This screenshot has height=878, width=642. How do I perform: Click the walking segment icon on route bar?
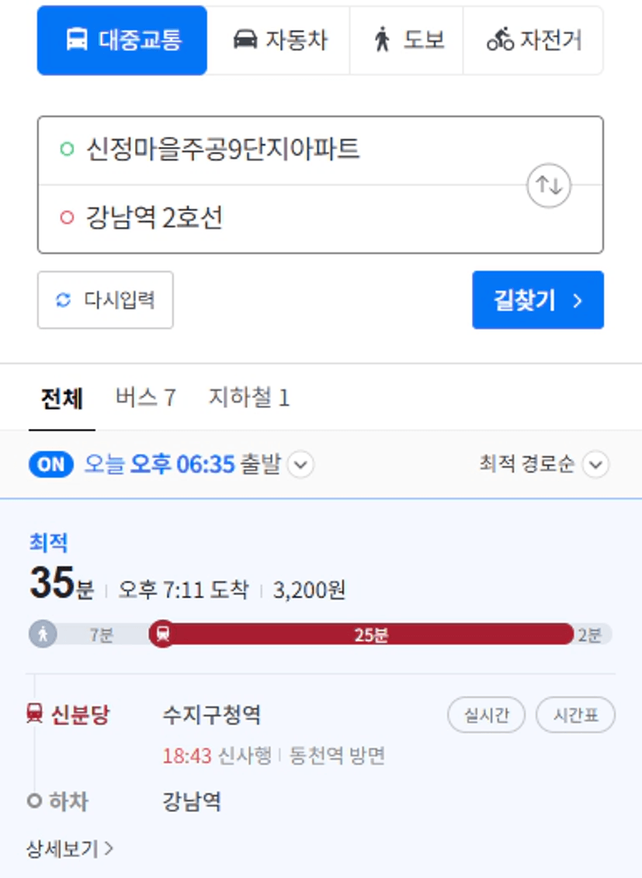pos(43,635)
